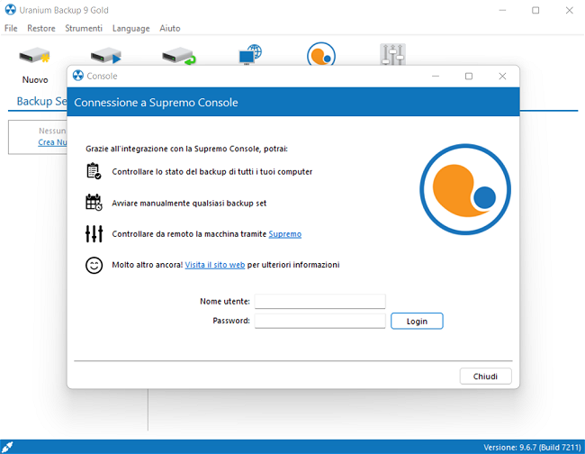This screenshot has width=585, height=454.
Task: Click the large Supremo logo in dialog
Action: [465, 189]
